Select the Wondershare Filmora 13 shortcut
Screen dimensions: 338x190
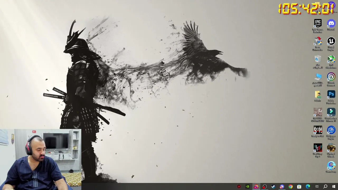[x=331, y=115]
